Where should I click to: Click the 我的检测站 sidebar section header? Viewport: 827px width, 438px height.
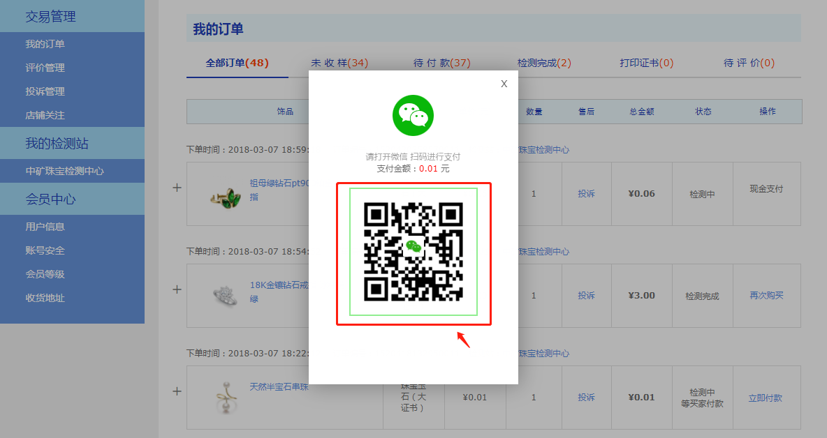pyautogui.click(x=72, y=143)
